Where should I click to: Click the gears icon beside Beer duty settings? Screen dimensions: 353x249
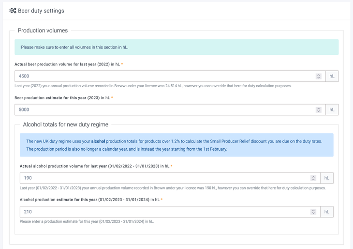(x=13, y=11)
